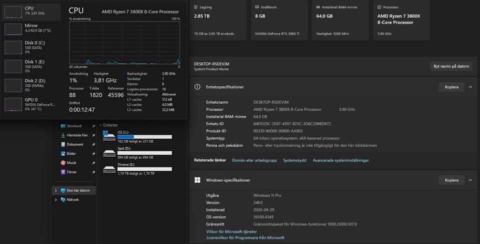Viewport: 480px width, 244px height.
Task: Click the Windows logo icon beside Windows-specifikationer
Action: coord(197,180)
